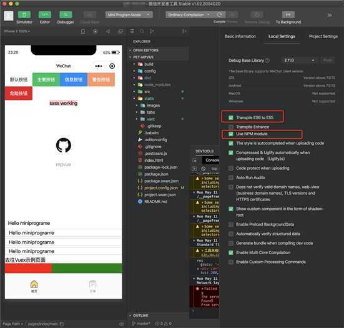Toggle Compressed & Uglify automatically checkbox
This screenshot has height=328, width=344.
231,152
